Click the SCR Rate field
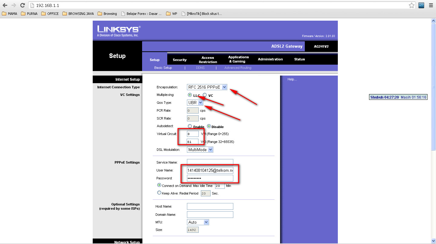Image resolution: width=436 pixels, height=244 pixels. (x=193, y=118)
